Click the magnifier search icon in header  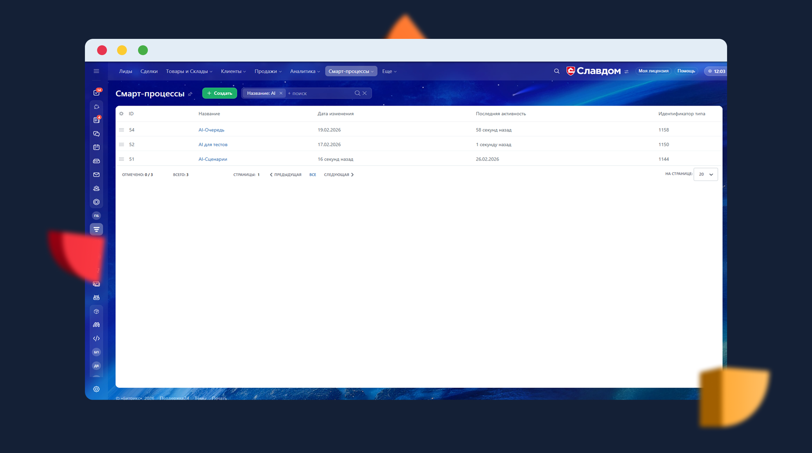click(557, 71)
